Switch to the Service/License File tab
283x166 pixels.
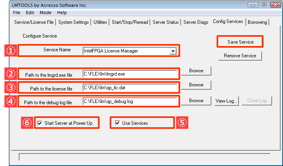click(x=34, y=22)
